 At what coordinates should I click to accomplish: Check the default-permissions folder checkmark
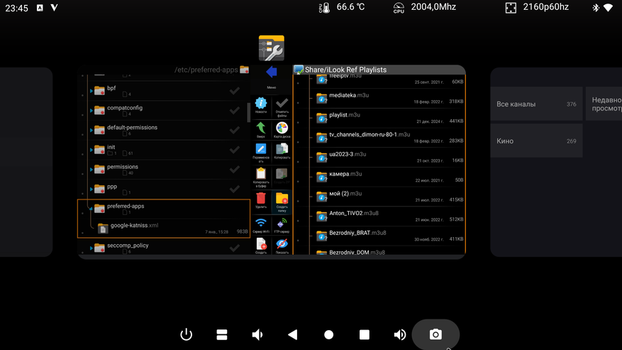pyautogui.click(x=235, y=130)
